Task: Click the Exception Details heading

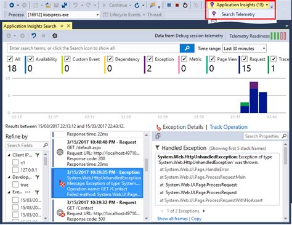Action: tap(183, 127)
